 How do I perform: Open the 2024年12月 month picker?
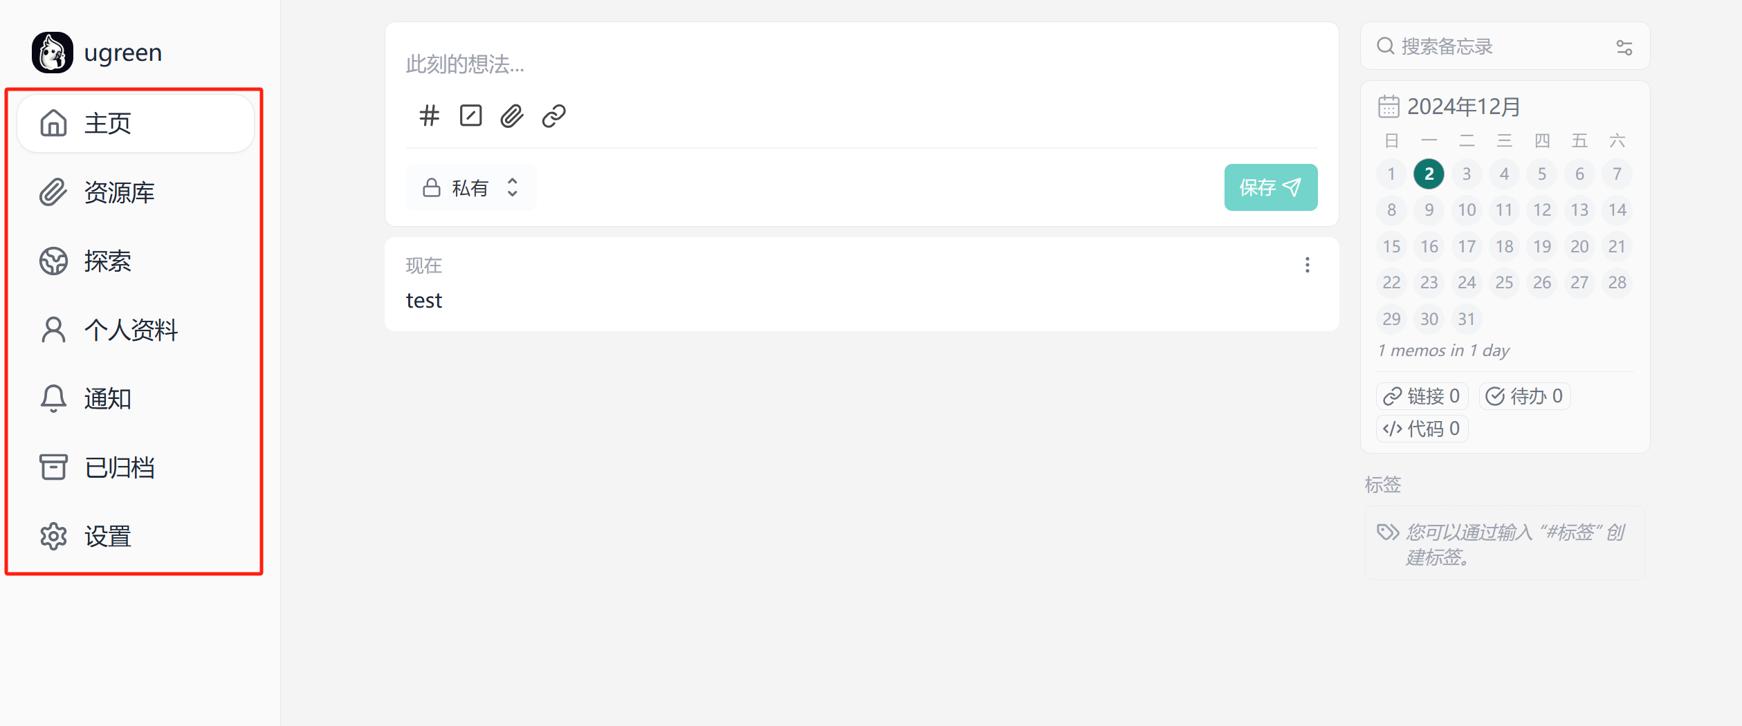point(1463,106)
